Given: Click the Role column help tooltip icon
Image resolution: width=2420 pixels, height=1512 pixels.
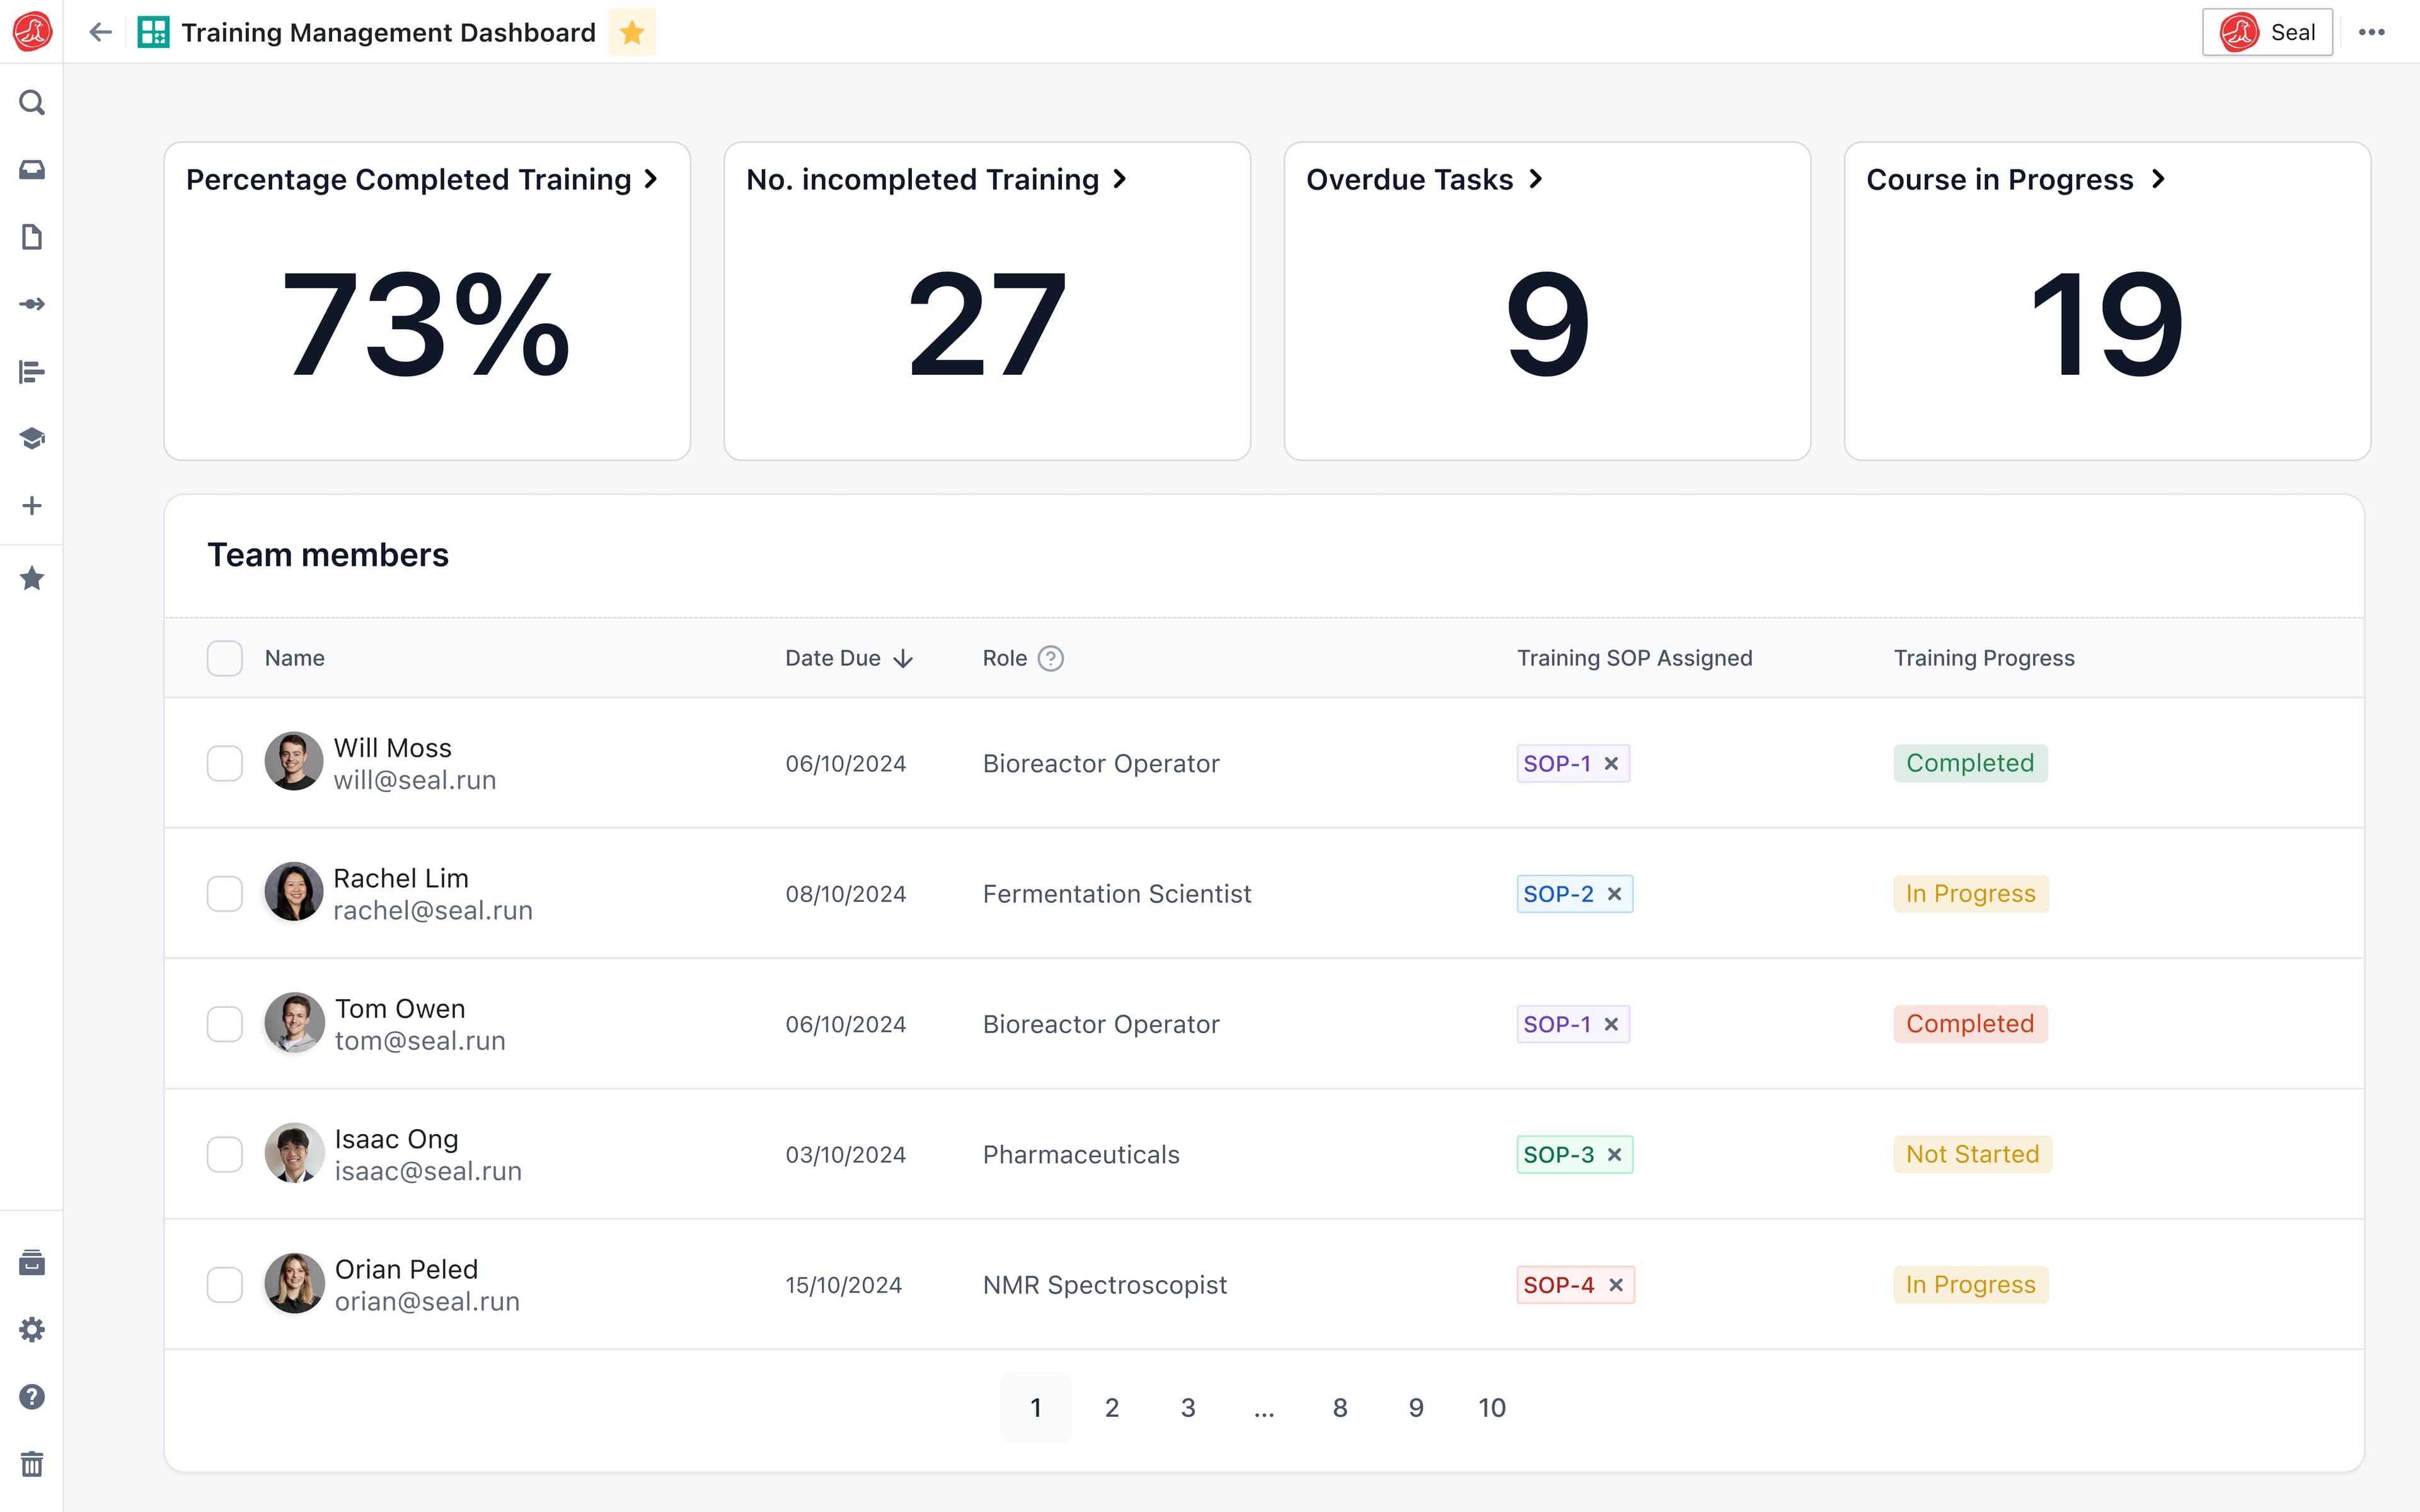Looking at the screenshot, I should [x=1049, y=658].
